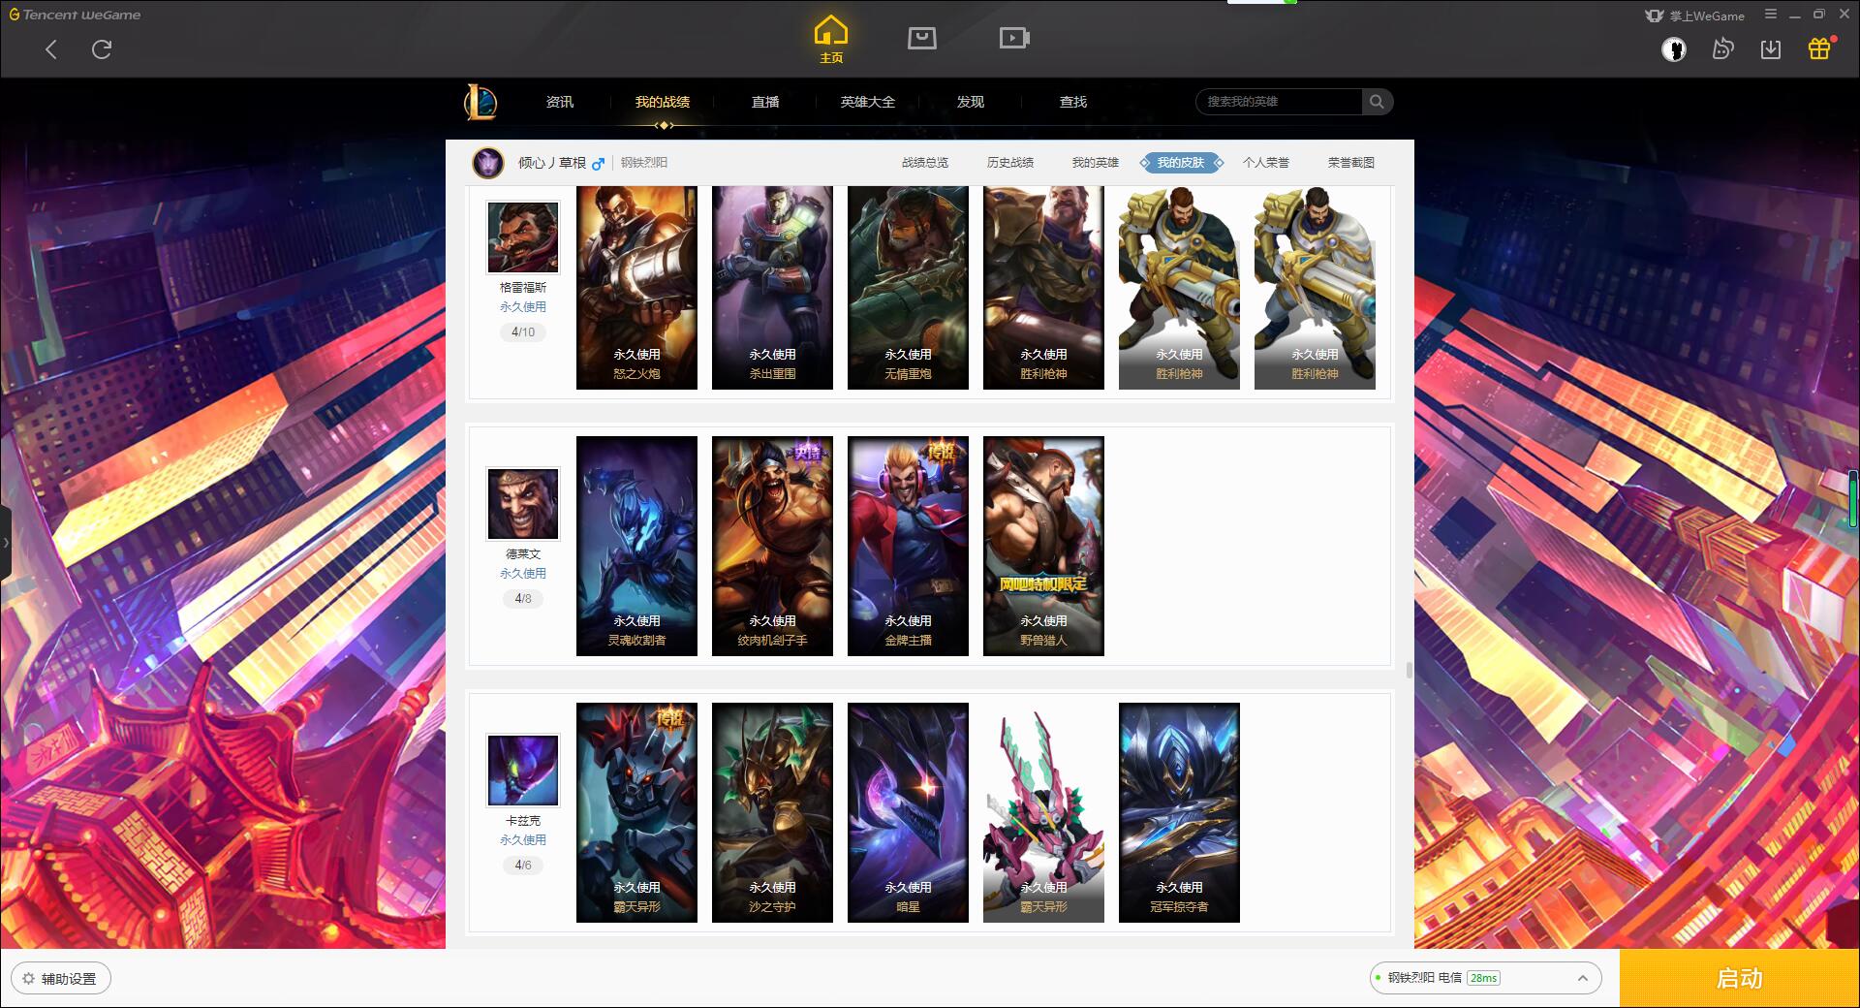
Task: Click the user avatar icon top right
Action: (1674, 49)
